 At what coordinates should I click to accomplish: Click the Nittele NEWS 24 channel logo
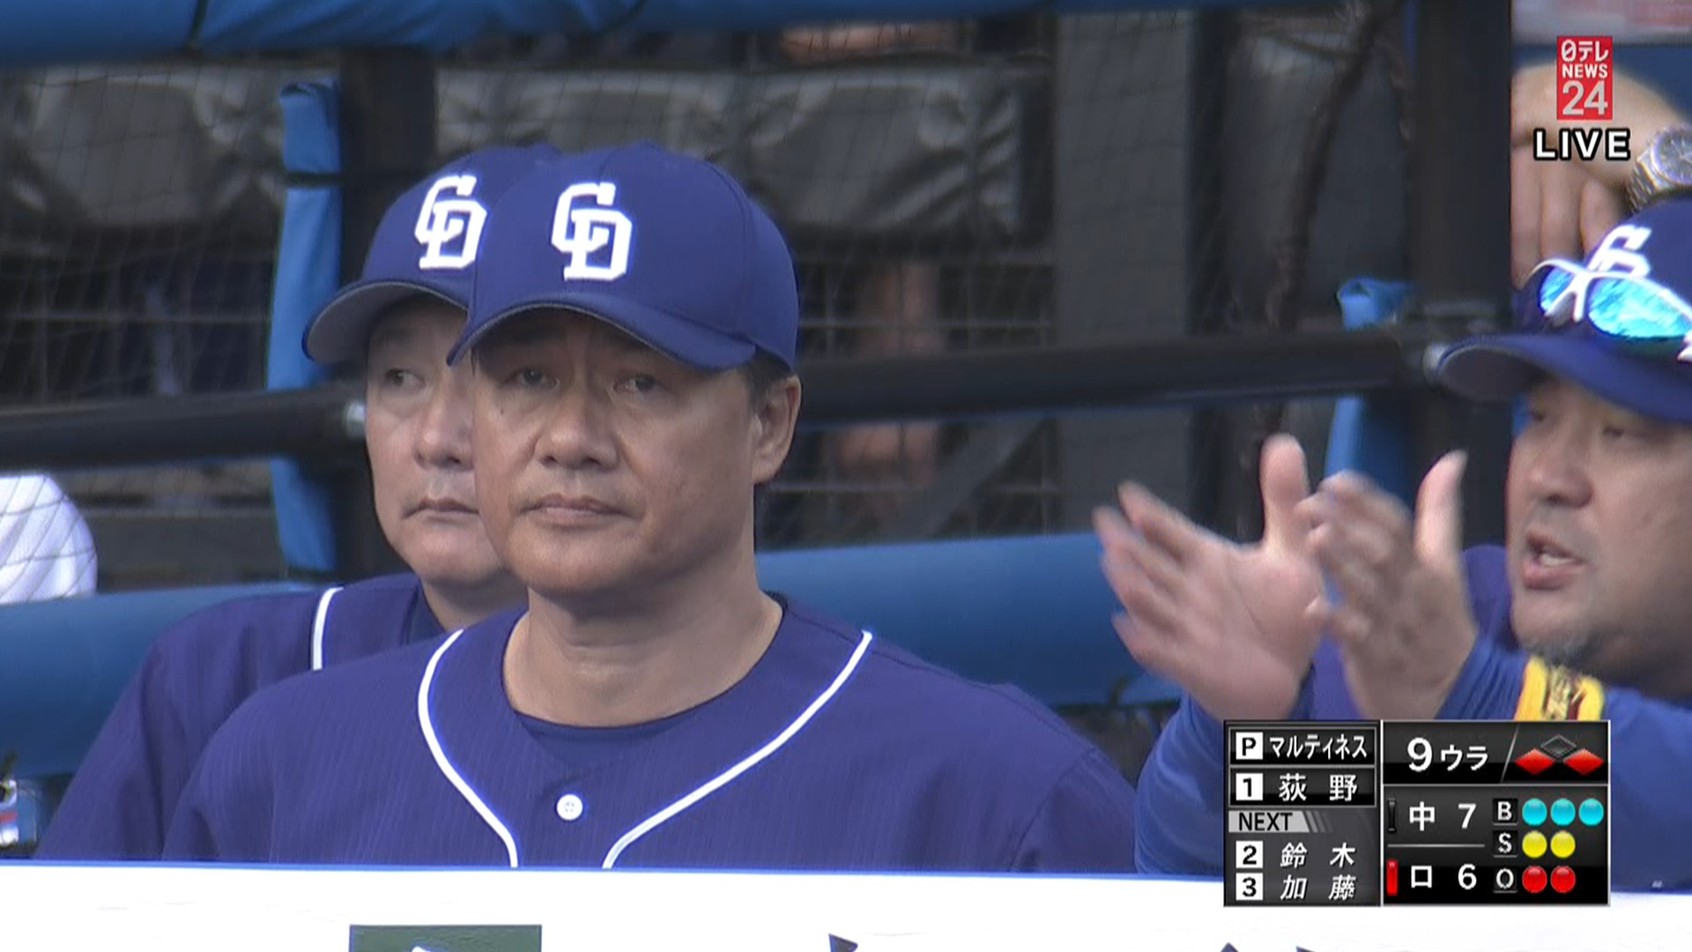(1584, 78)
